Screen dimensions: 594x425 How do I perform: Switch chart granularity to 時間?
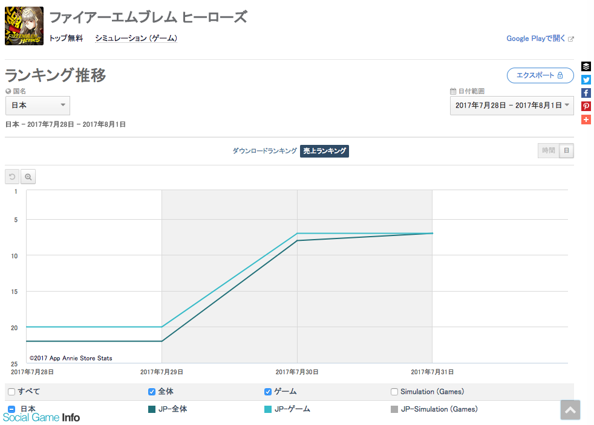pyautogui.click(x=549, y=150)
